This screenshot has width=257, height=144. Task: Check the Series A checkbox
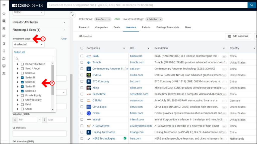[x=22, y=73]
